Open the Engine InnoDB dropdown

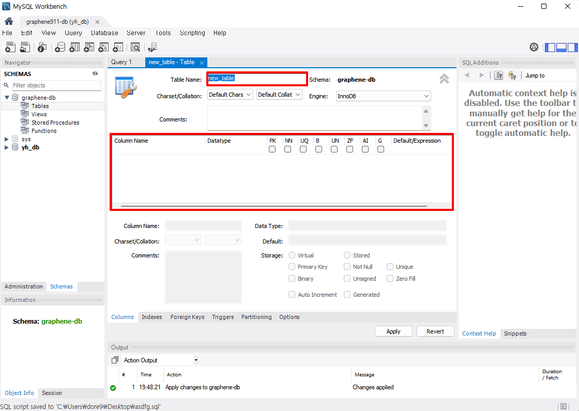pyautogui.click(x=383, y=96)
